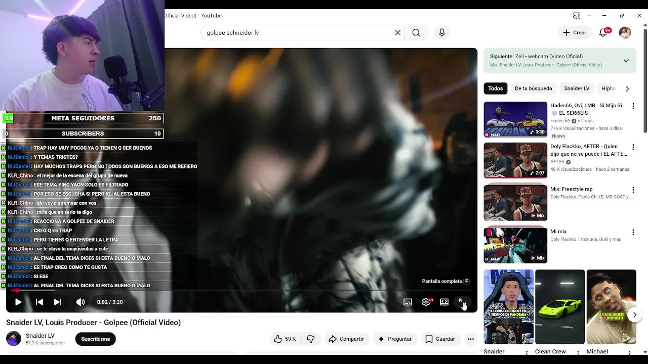This screenshot has width=648, height=364.
Task: Open the account avatar menu
Action: click(625, 32)
